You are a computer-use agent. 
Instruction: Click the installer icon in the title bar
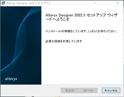click(3, 3)
